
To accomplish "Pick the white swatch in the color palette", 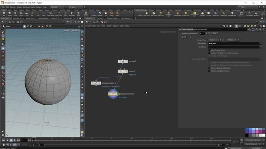I will (x=264, y=135).
